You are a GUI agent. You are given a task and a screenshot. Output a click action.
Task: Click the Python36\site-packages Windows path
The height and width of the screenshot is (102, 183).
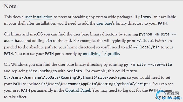coord(65,77)
